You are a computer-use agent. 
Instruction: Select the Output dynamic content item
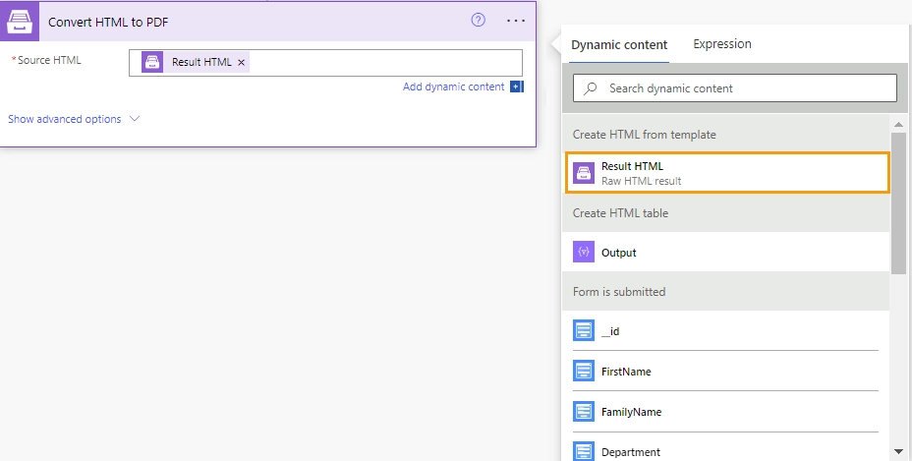tap(726, 252)
